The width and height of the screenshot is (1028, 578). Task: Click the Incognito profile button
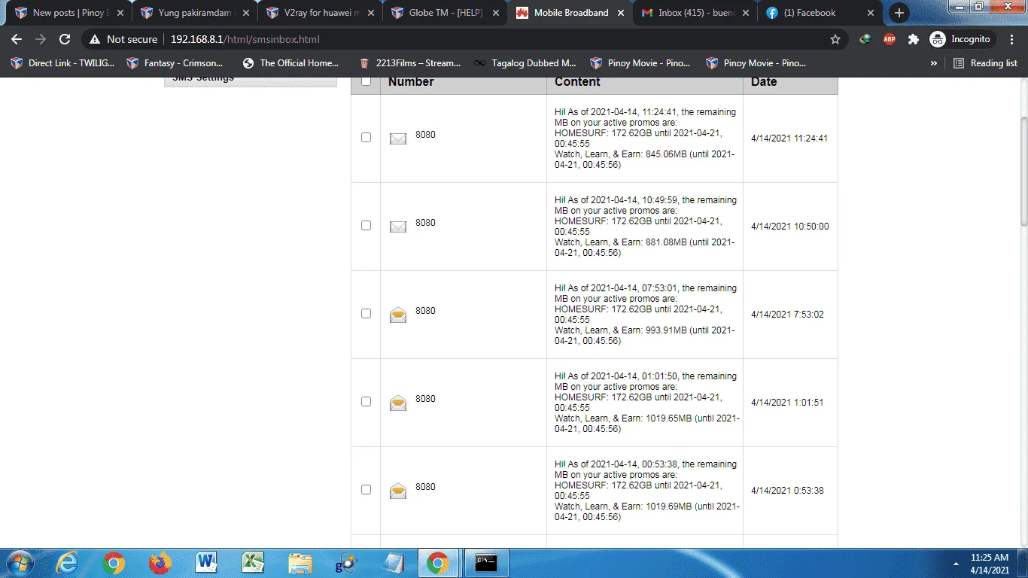(x=962, y=39)
